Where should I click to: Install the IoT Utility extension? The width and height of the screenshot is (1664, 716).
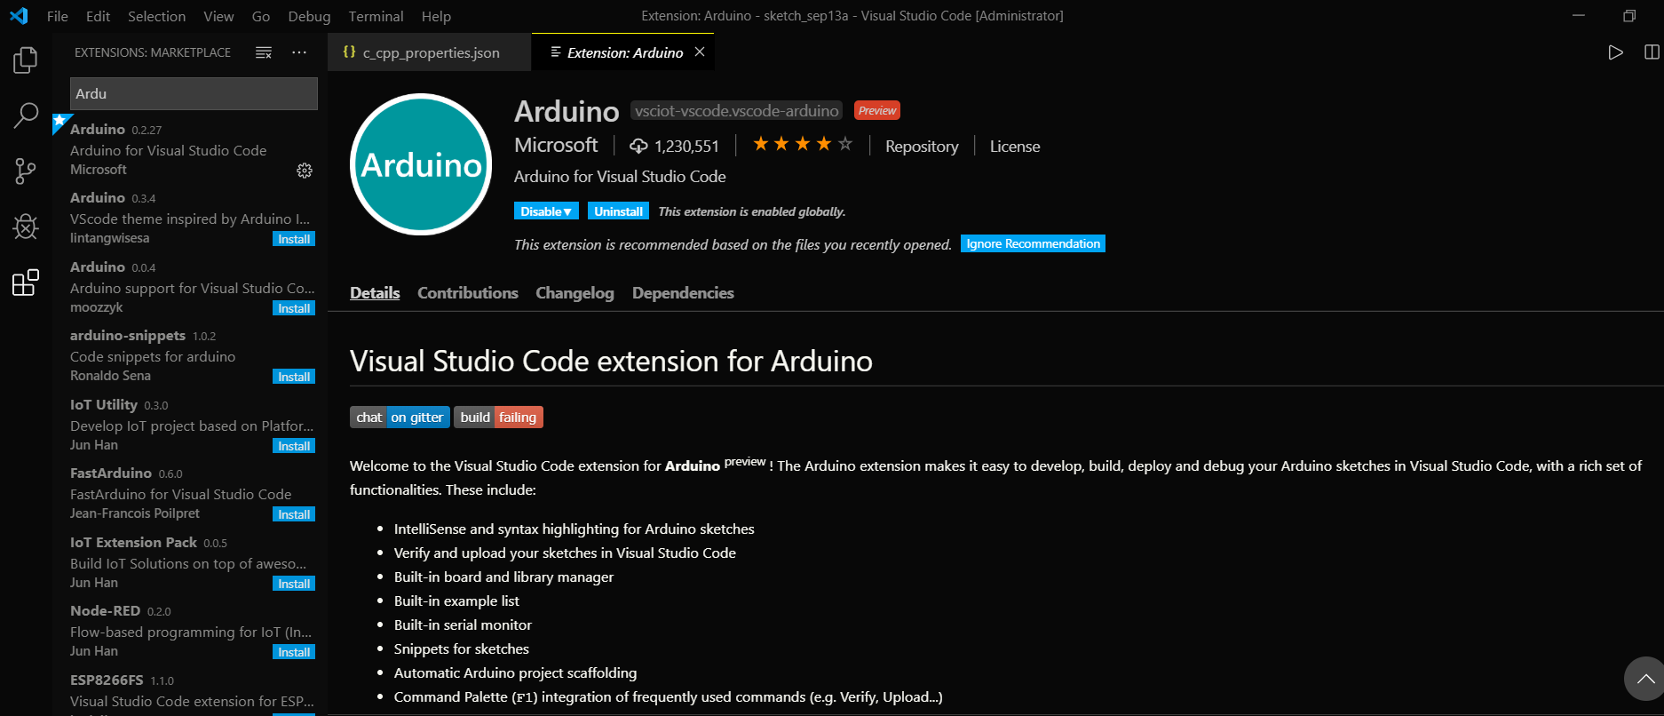tap(294, 446)
